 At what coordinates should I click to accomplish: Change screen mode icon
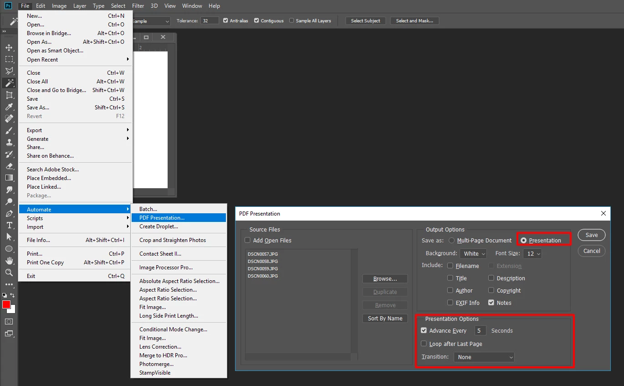click(x=9, y=334)
